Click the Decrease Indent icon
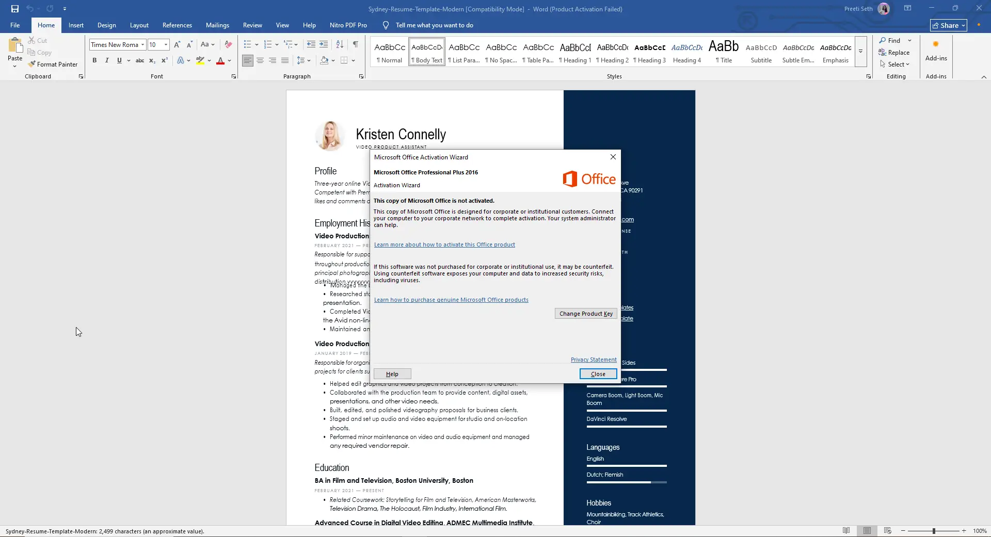This screenshot has width=991, height=537. pos(311,44)
